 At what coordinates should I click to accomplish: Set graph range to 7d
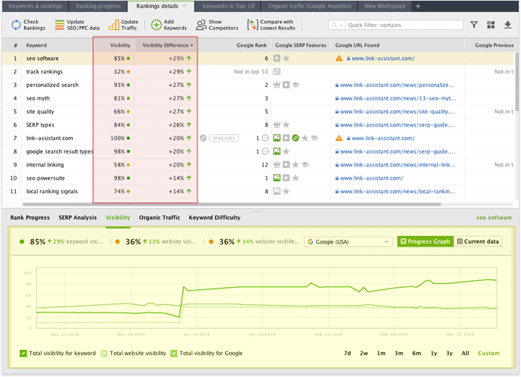(348, 354)
